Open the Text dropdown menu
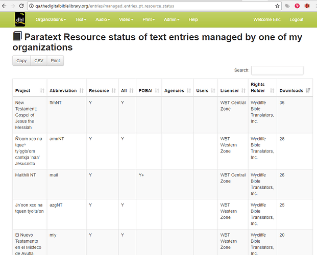Screen dimensions: 317x255 pos(81,19)
